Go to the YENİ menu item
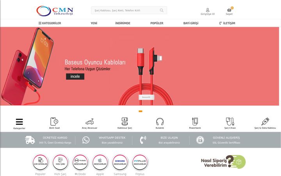This screenshot has width=281, height=176. (x=94, y=23)
